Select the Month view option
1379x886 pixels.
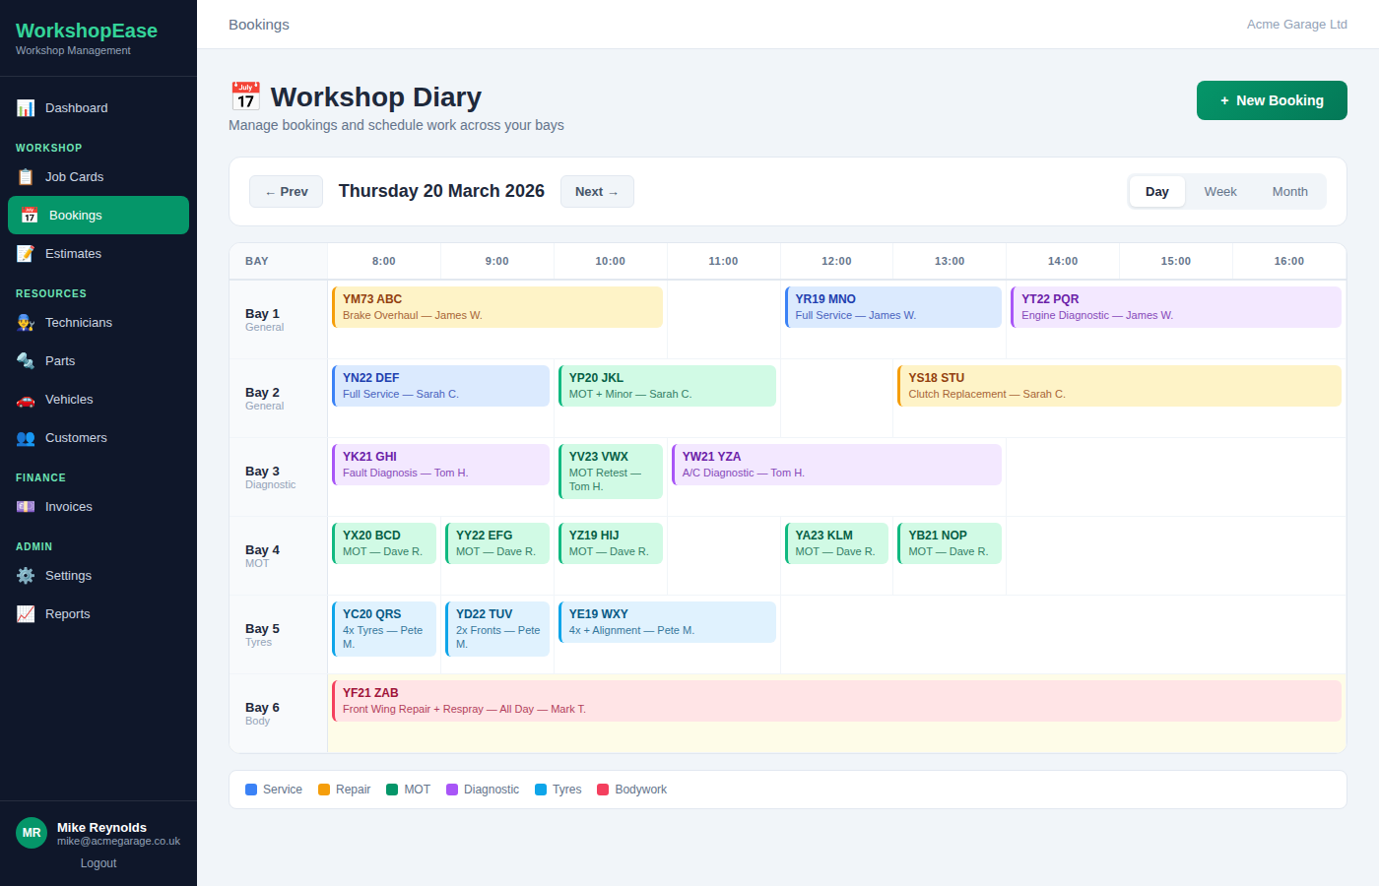coord(1289,191)
